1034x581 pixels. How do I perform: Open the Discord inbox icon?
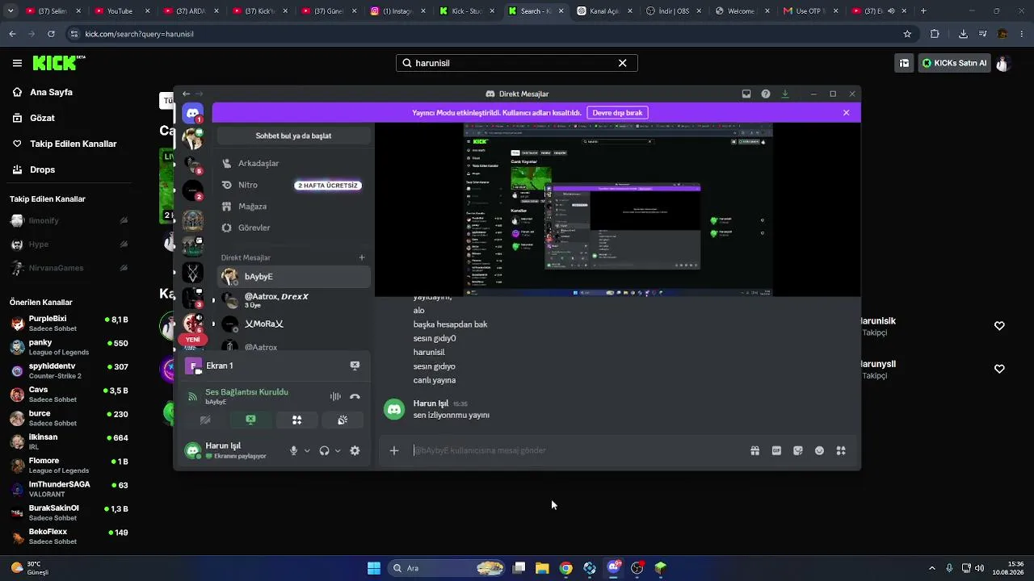point(746,94)
